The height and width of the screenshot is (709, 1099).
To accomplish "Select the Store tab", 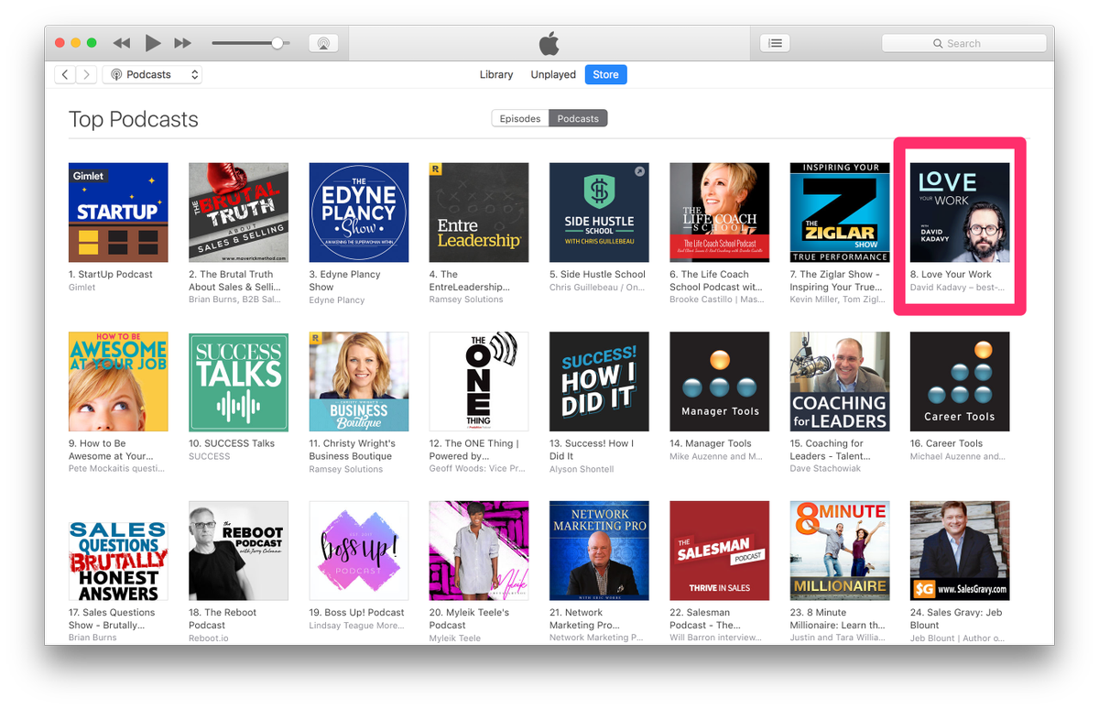I will point(605,75).
